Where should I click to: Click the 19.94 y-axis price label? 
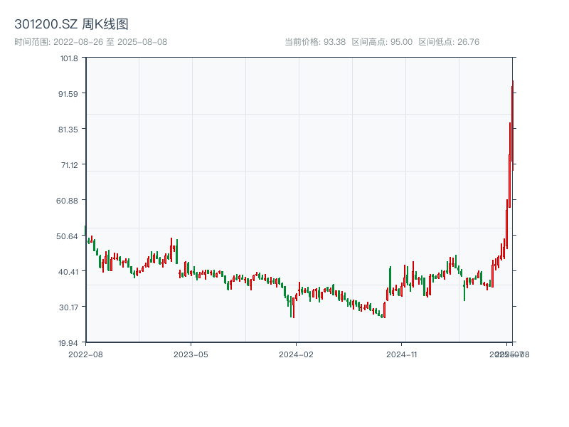68,342
